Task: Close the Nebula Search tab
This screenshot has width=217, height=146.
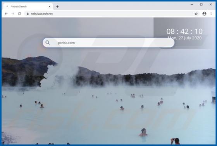Action: point(50,7)
